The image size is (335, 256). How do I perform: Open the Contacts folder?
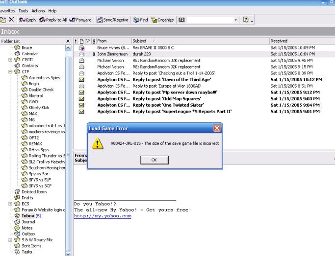point(29,66)
